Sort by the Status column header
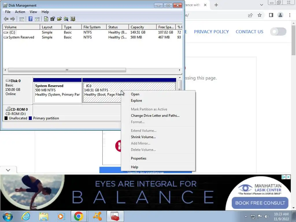 tap(118, 27)
